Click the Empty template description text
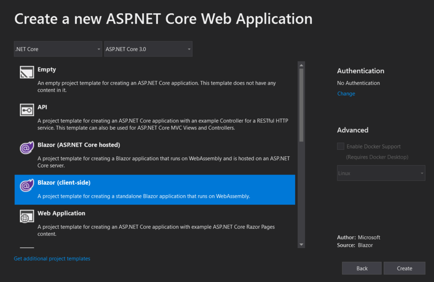434x282 pixels. 157,86
